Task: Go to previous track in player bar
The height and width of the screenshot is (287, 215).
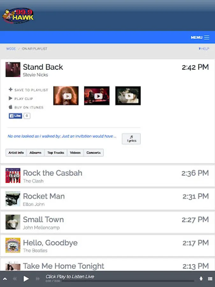Action: (x=15, y=279)
